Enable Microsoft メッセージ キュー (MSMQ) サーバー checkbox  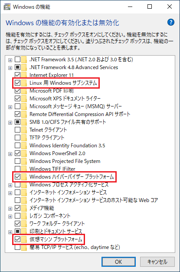(x=17, y=106)
